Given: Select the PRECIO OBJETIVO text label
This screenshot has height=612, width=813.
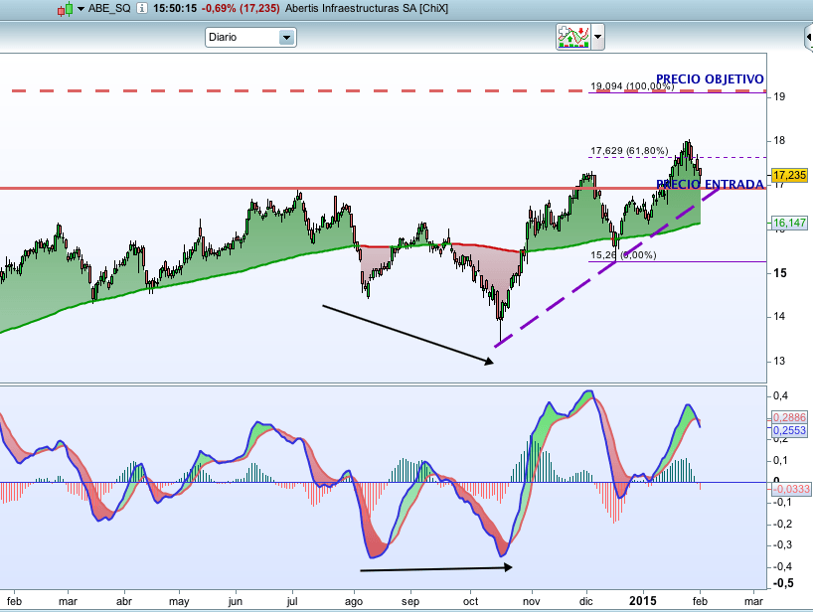Looking at the screenshot, I should 710,78.
